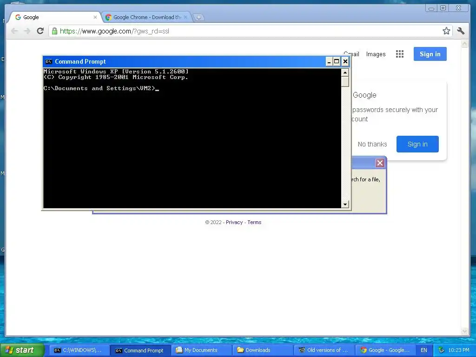Click the taskbar clock showing 10:23 PM

[459, 350]
